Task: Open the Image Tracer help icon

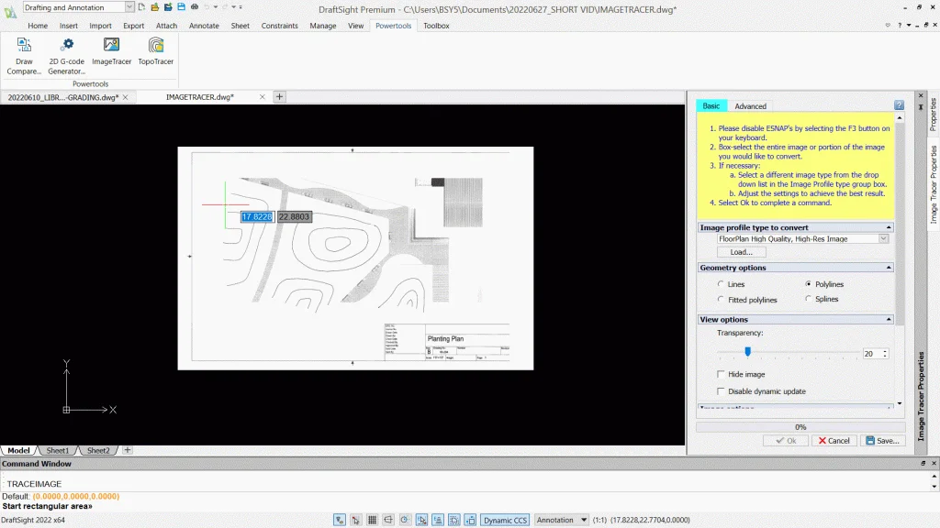Action: coord(899,105)
